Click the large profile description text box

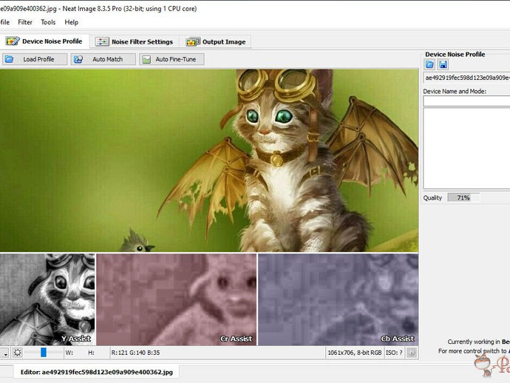coord(466,149)
